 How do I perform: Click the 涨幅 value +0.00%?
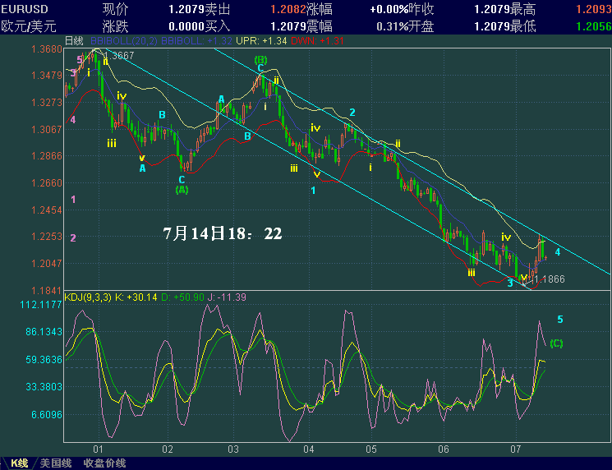pyautogui.click(x=389, y=9)
